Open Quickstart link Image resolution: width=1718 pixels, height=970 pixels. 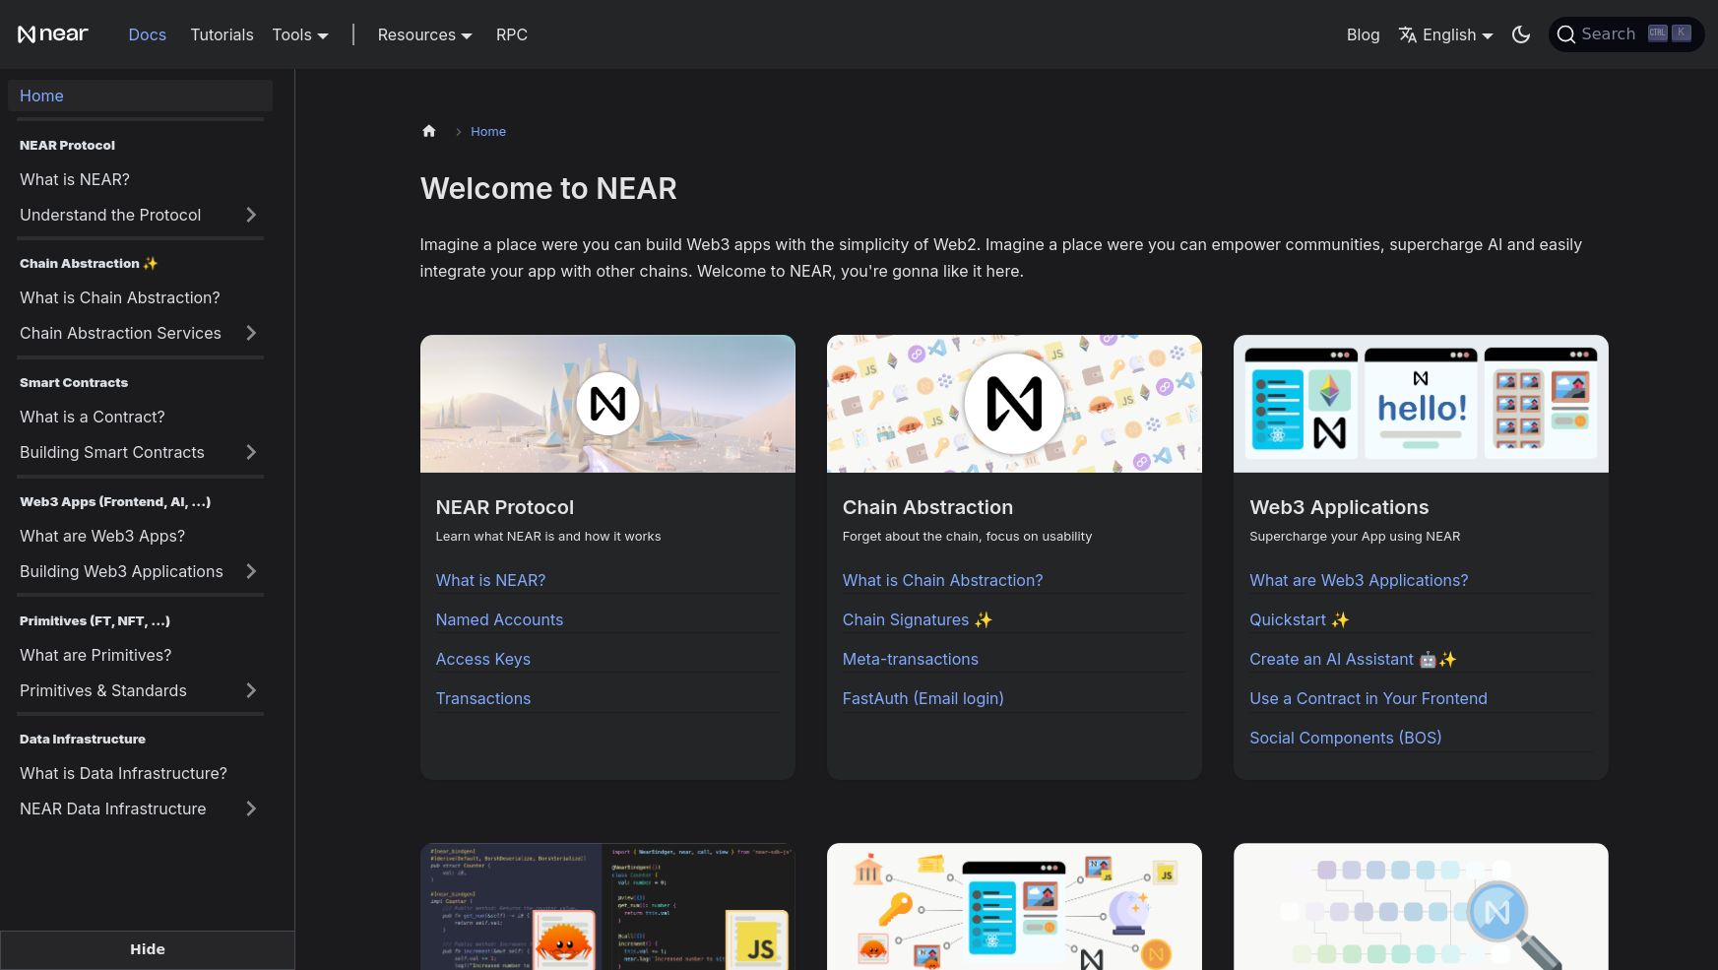click(x=1299, y=619)
